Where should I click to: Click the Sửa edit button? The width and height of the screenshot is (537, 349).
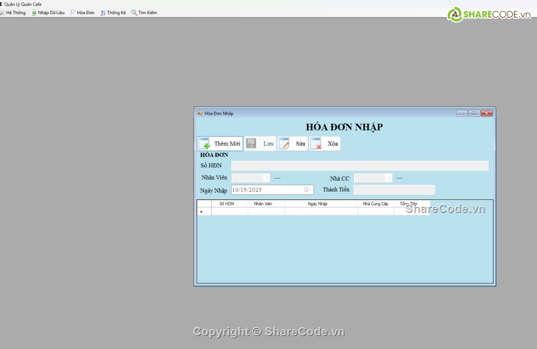coord(293,143)
